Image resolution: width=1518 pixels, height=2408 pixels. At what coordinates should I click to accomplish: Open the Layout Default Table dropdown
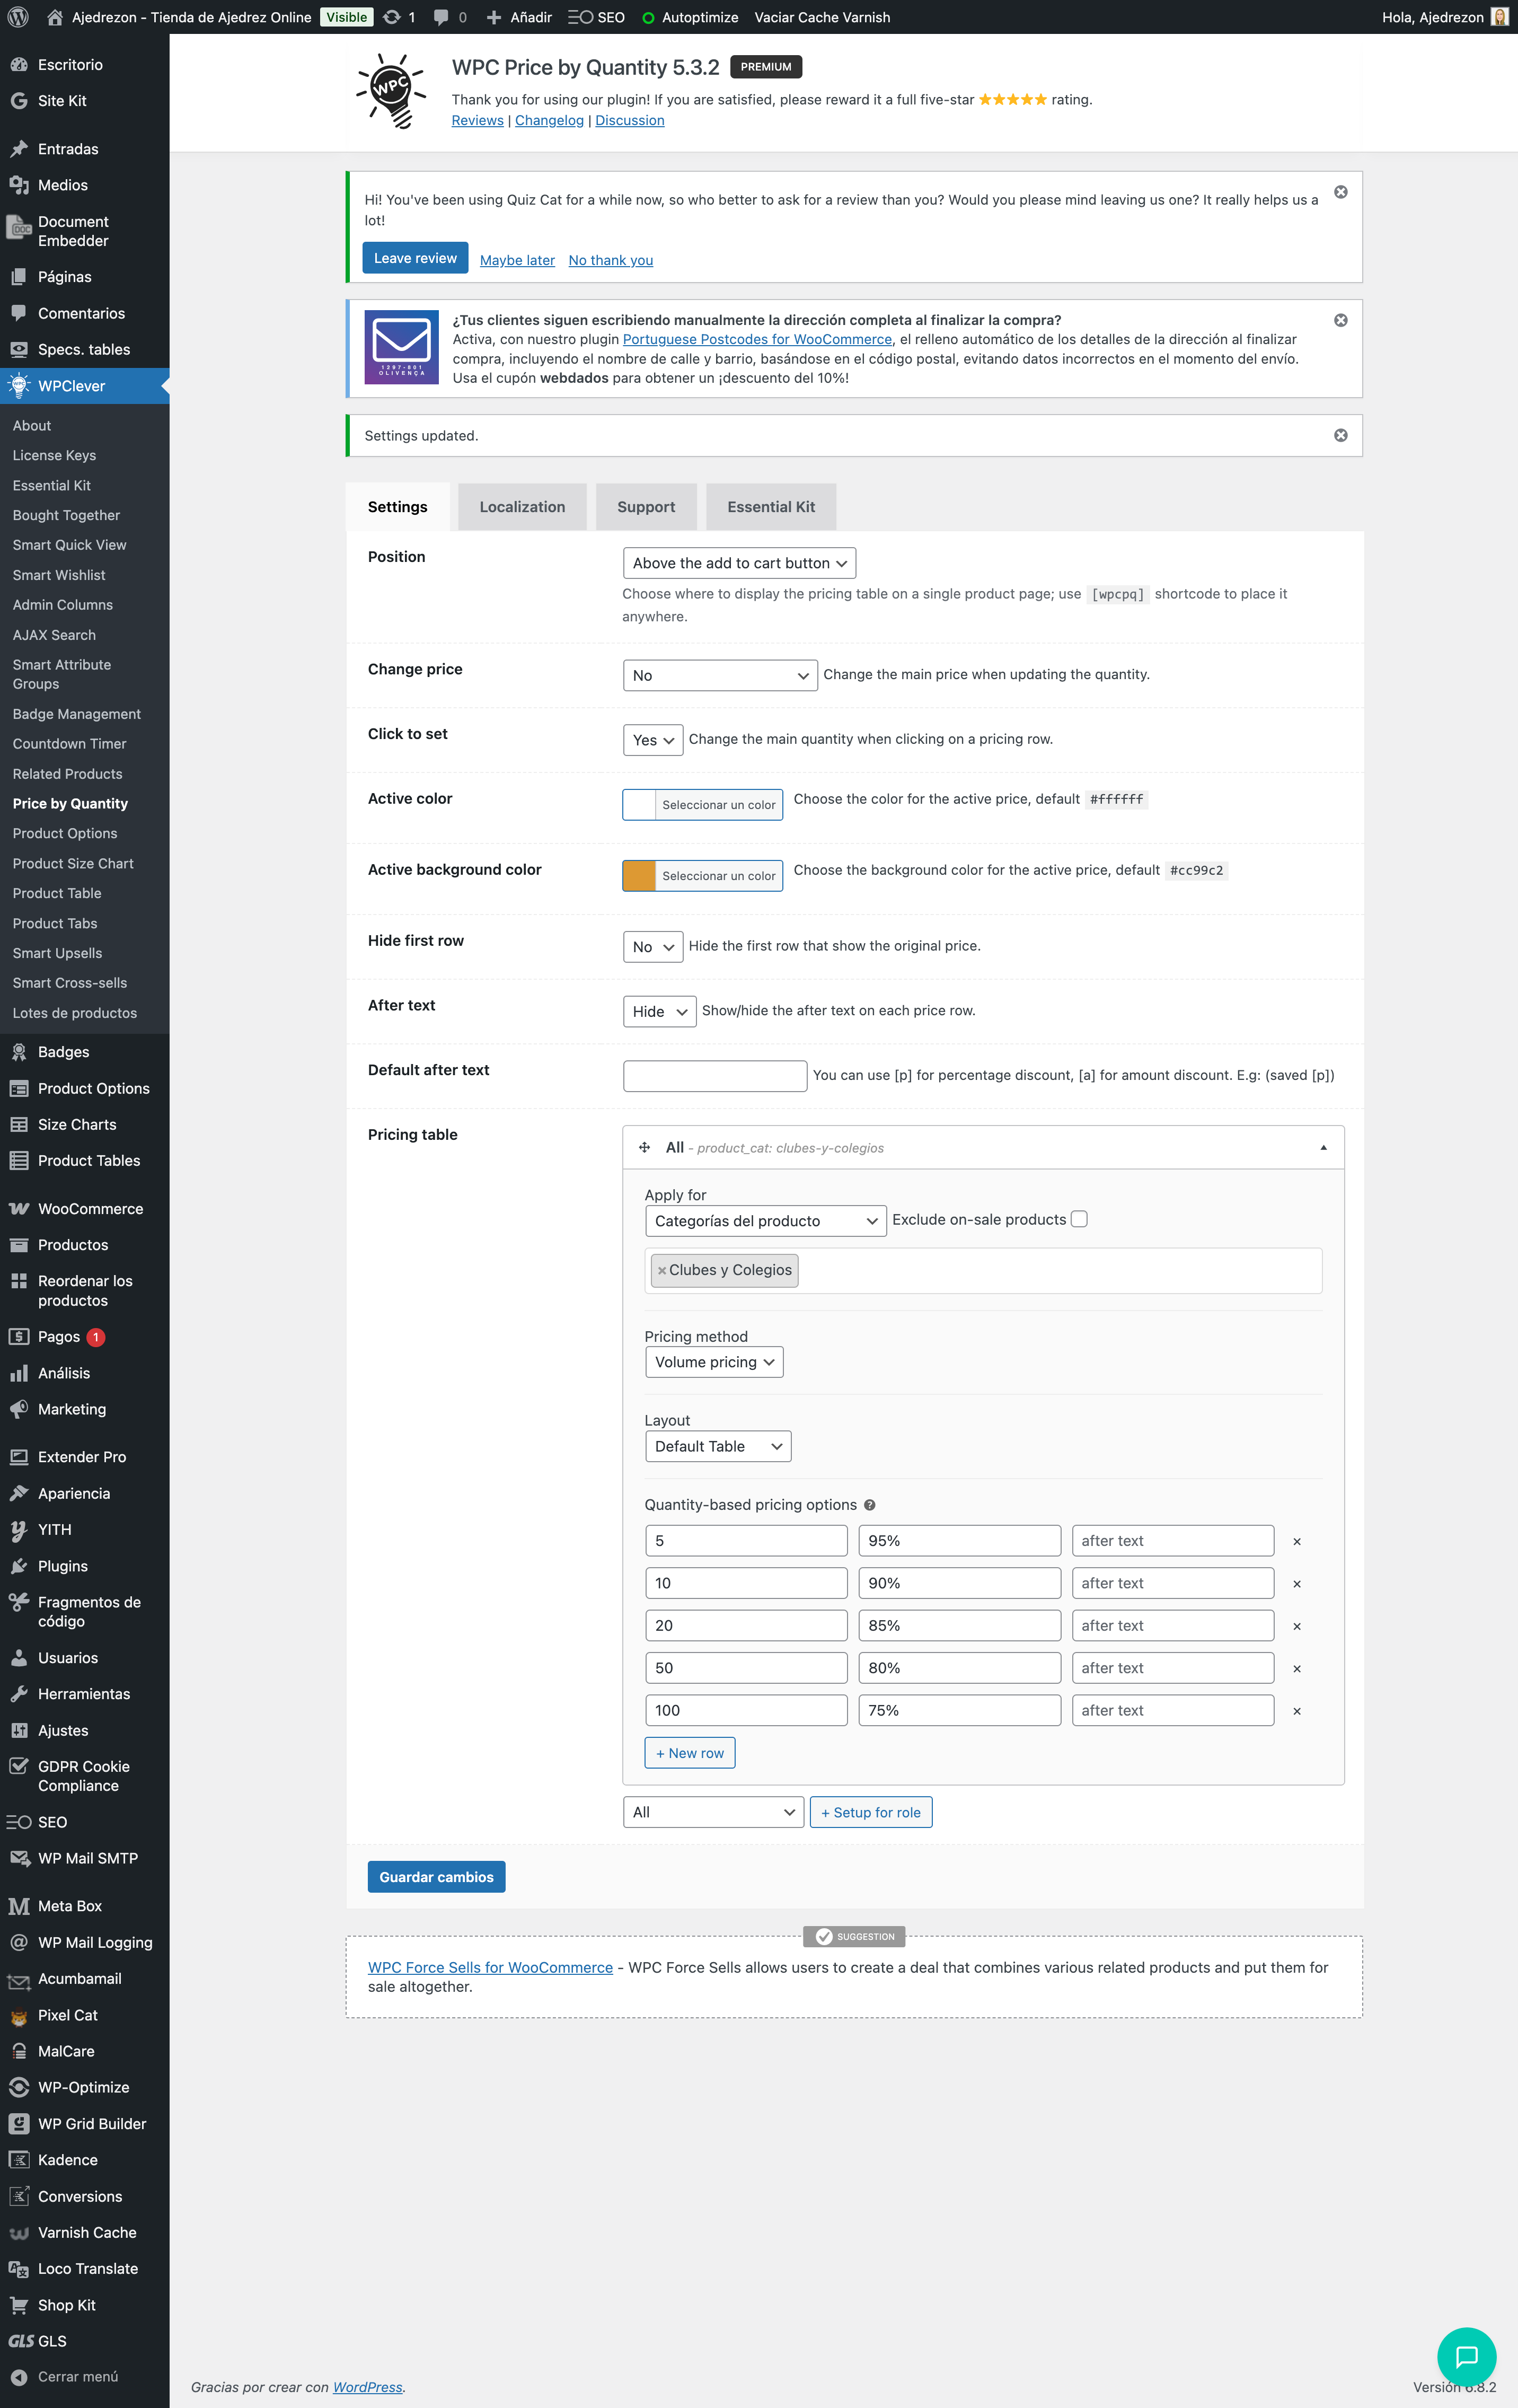pos(718,1446)
